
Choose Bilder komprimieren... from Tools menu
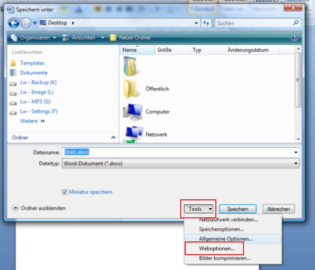tap(233, 258)
